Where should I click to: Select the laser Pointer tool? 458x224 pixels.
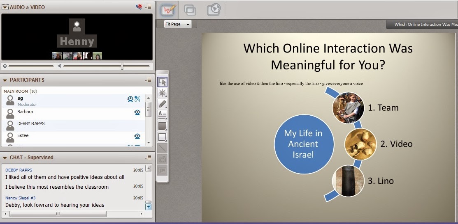click(x=163, y=93)
